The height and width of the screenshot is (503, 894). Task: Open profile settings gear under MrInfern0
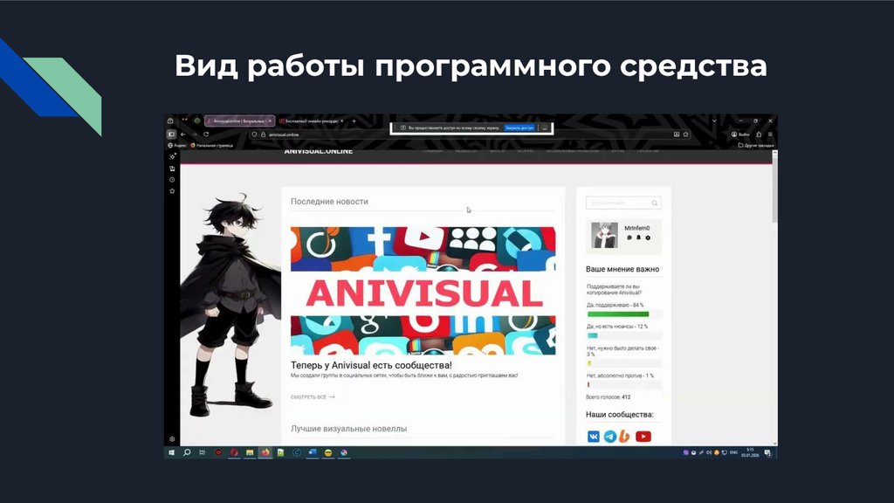tap(648, 238)
